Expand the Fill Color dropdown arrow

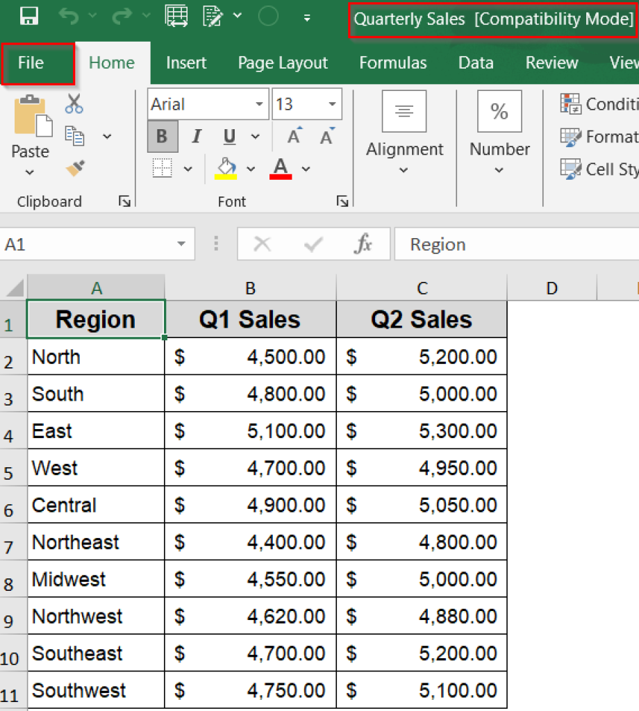[251, 169]
